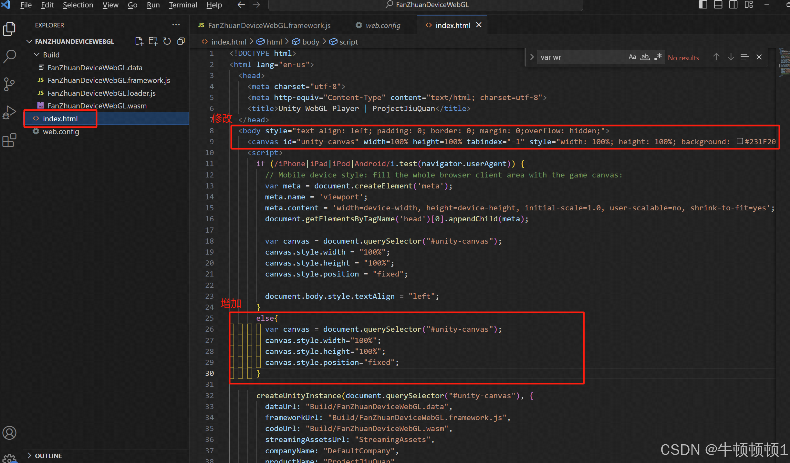Open FanZhuanDeviceWebGL.loader.js file
The width and height of the screenshot is (790, 463).
point(101,93)
